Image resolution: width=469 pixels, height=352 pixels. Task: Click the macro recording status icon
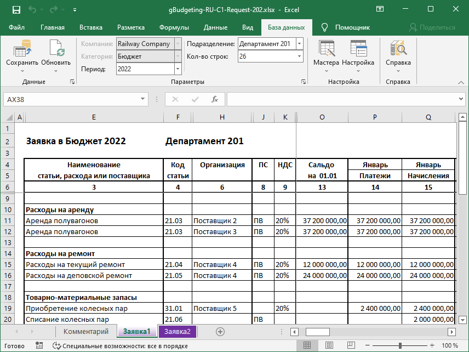tap(39, 346)
